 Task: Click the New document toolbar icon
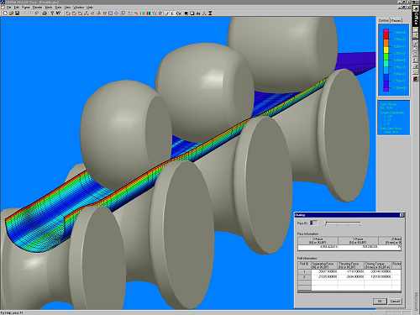5,13
